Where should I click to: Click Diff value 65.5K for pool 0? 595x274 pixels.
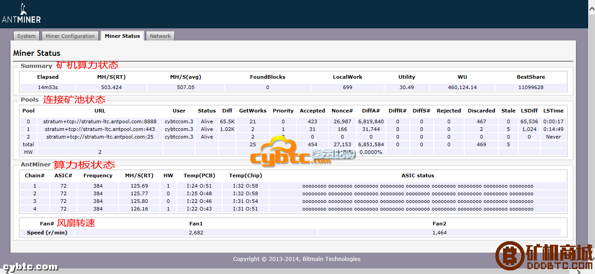click(227, 121)
